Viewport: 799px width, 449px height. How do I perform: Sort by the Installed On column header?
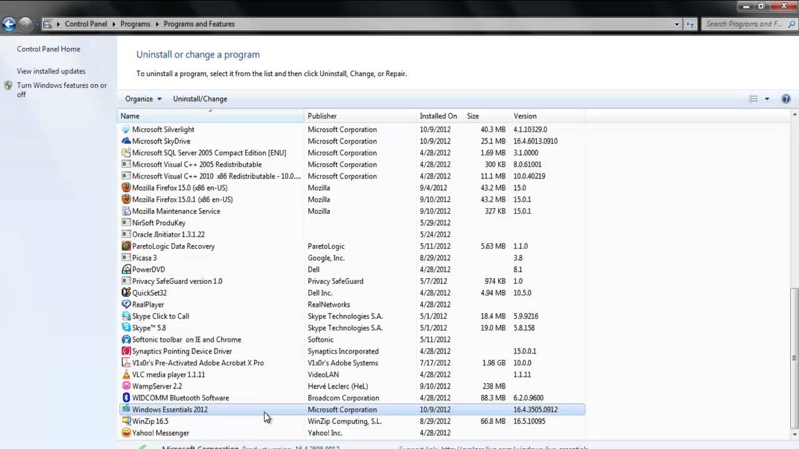tap(440, 116)
